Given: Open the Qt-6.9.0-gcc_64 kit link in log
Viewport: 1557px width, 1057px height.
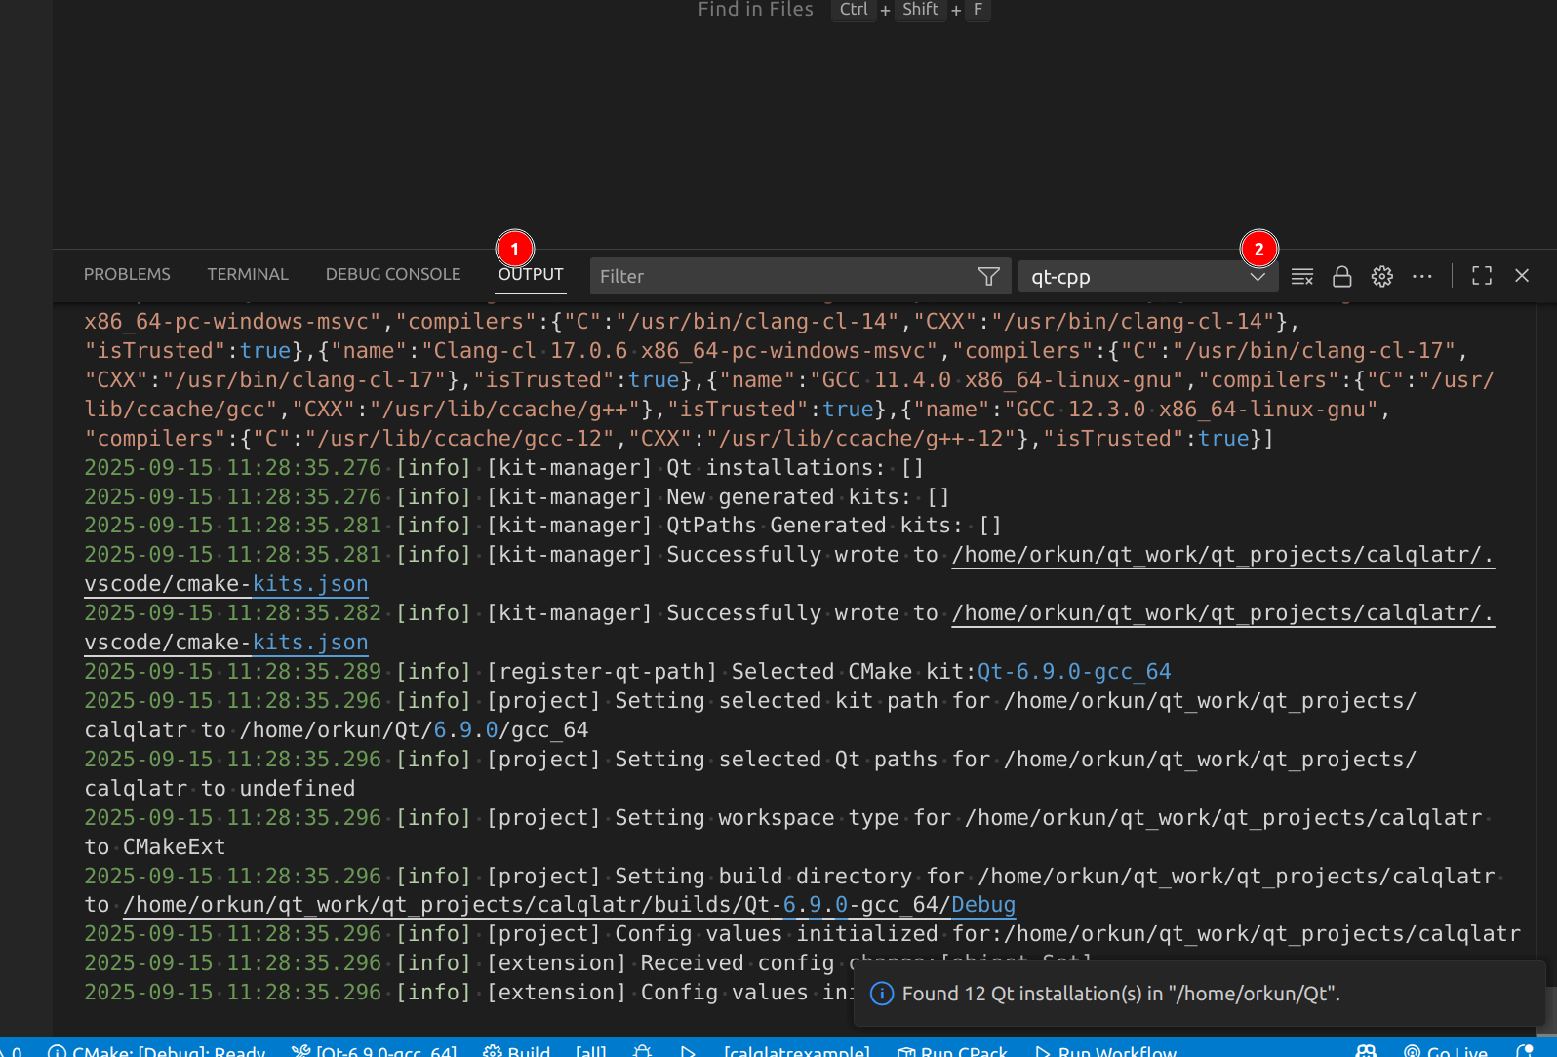Looking at the screenshot, I should (1073, 672).
